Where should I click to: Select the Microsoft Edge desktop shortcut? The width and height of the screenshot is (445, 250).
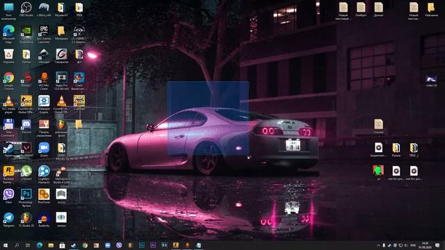click(8, 31)
